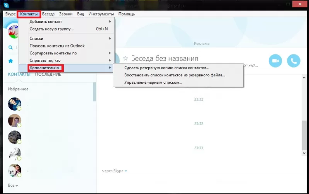Select the third favorite contact avatar
The image size is (309, 194).
pyautogui.click(x=15, y=137)
